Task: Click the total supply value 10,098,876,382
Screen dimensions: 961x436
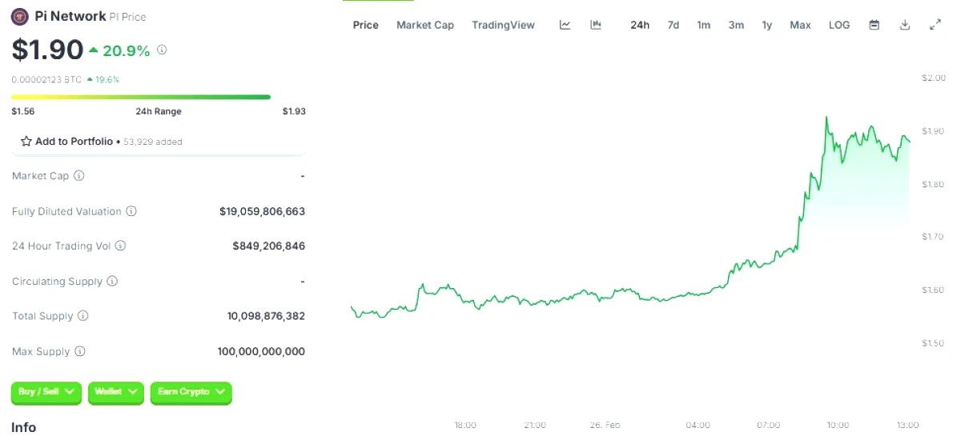Action: point(266,316)
